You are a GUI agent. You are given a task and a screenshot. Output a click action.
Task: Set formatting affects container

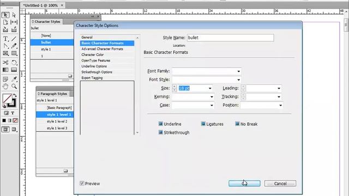pyautogui.click(x=6, y=113)
